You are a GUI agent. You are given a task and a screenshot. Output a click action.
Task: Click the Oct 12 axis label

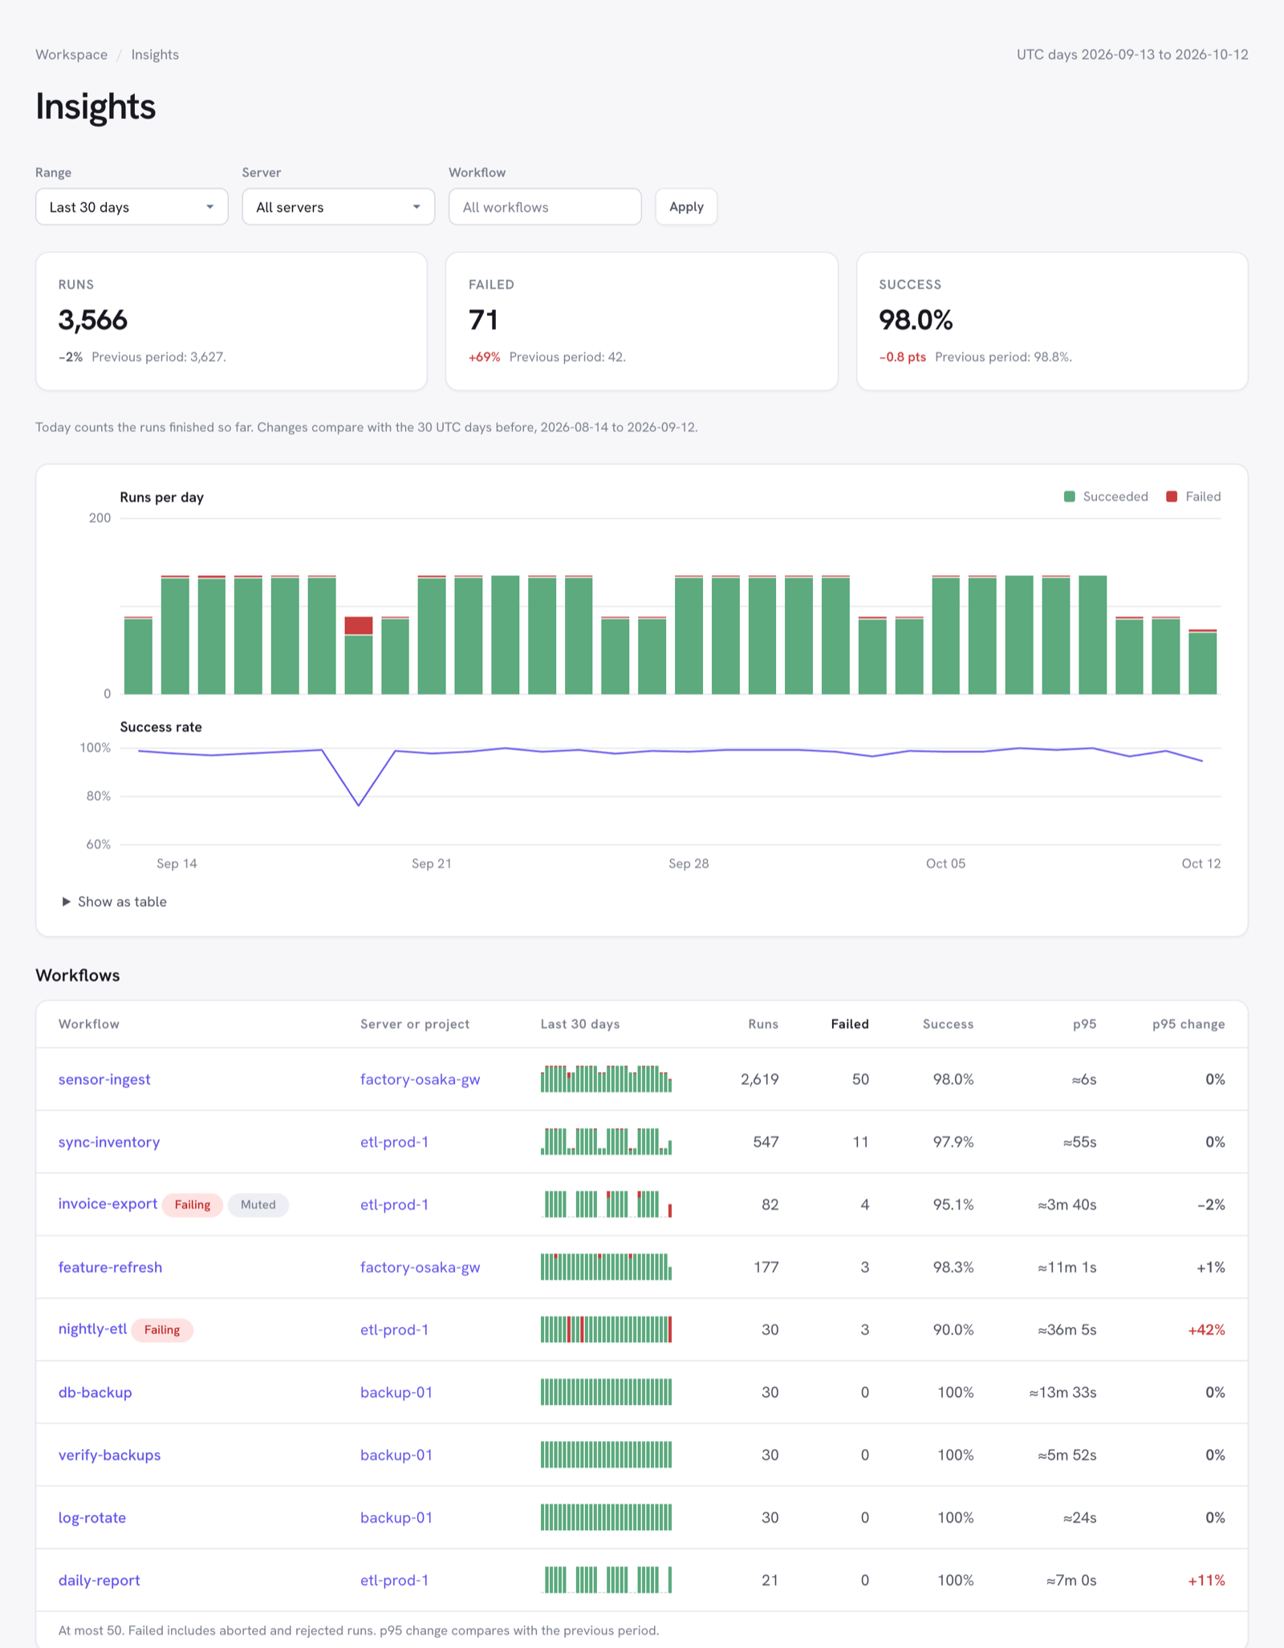[x=1201, y=863]
